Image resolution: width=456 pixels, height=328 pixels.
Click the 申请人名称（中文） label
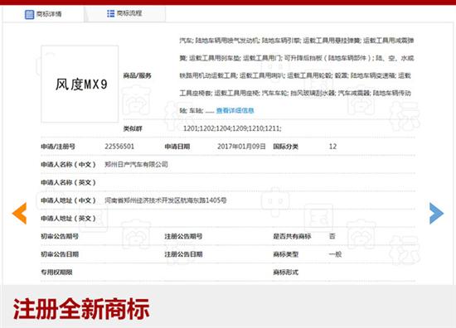click(x=68, y=165)
